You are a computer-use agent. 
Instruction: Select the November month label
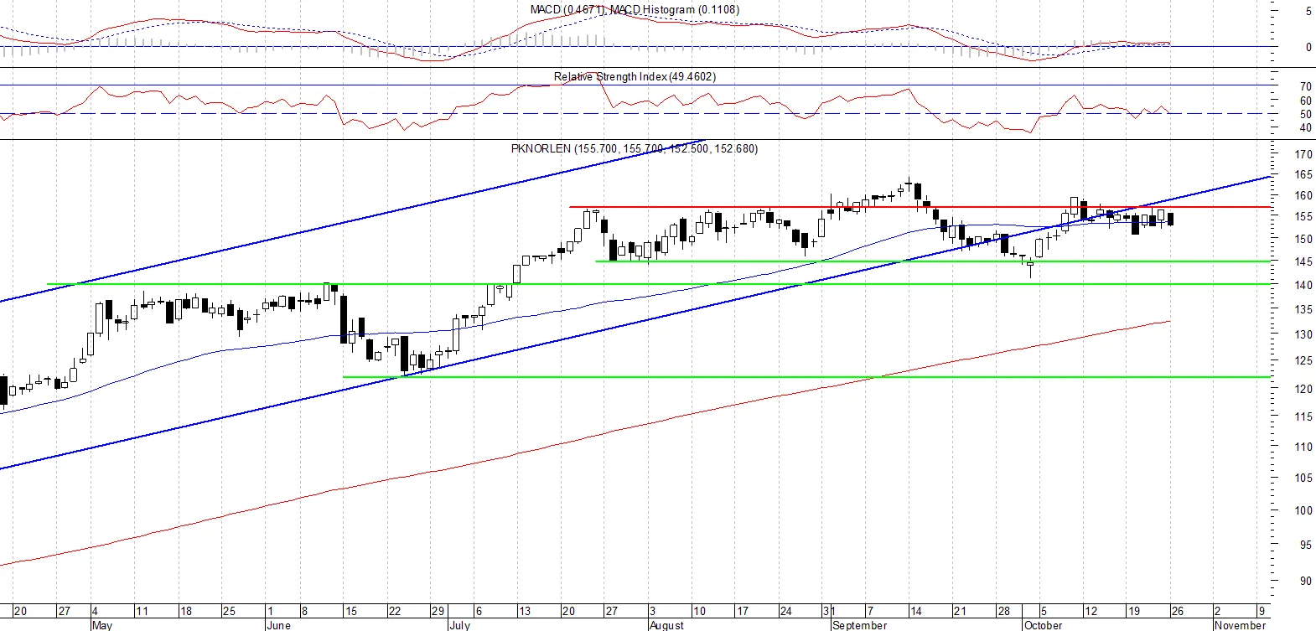pos(1240,625)
